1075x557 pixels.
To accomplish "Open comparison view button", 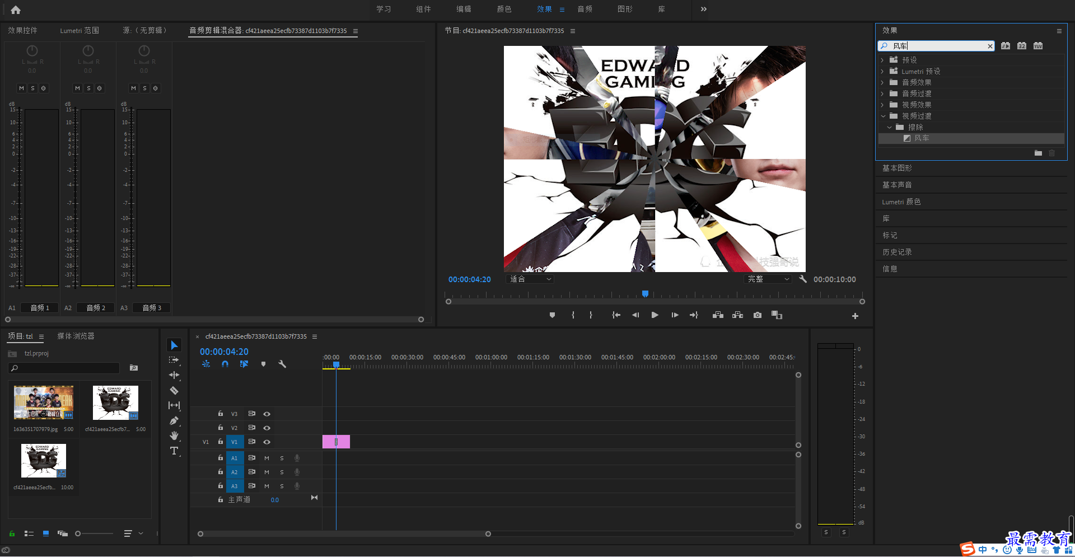I will coord(777,315).
